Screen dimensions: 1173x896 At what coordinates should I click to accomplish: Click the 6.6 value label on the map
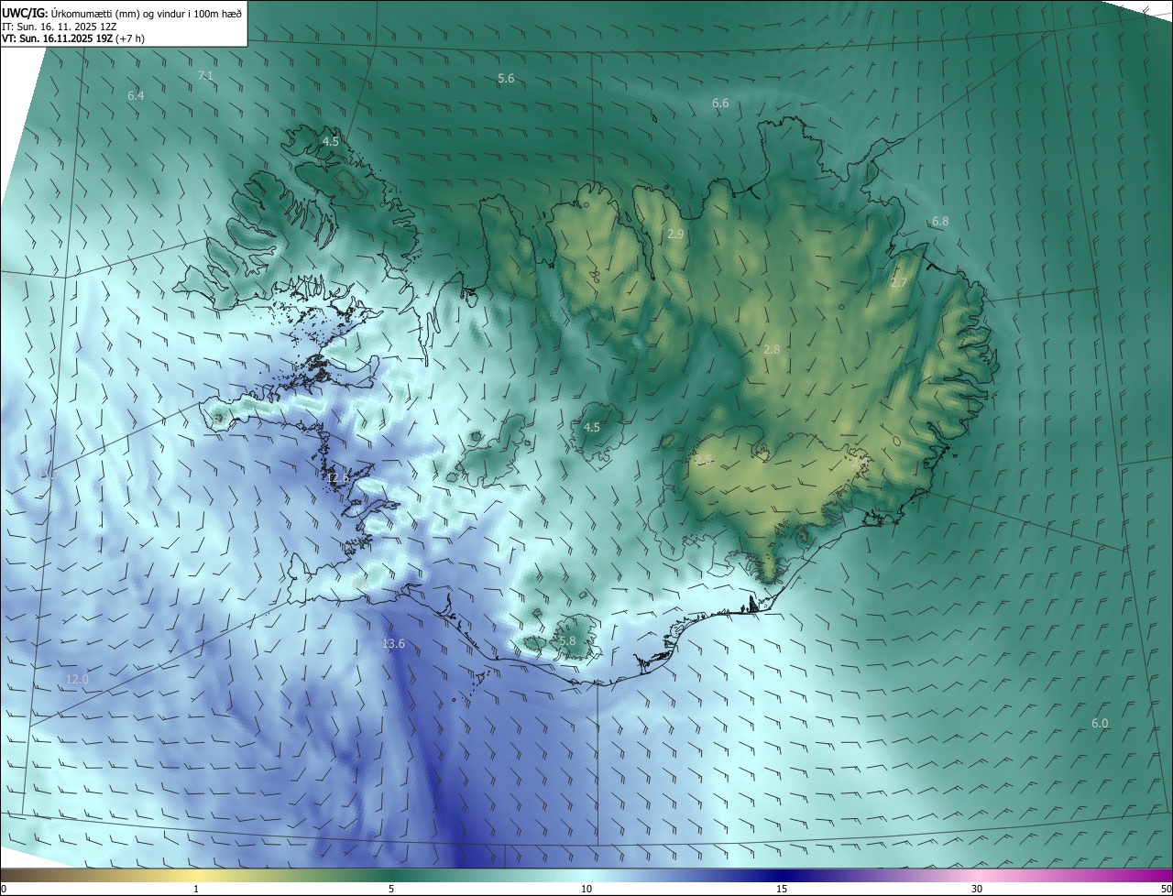click(x=720, y=104)
